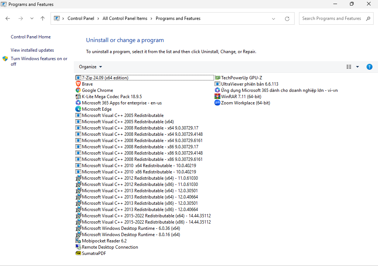The width and height of the screenshot is (378, 266).
Task: Click the Microsoft Edge program icon
Action: [78, 109]
